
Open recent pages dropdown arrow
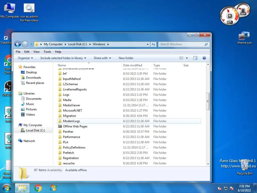click(31, 44)
